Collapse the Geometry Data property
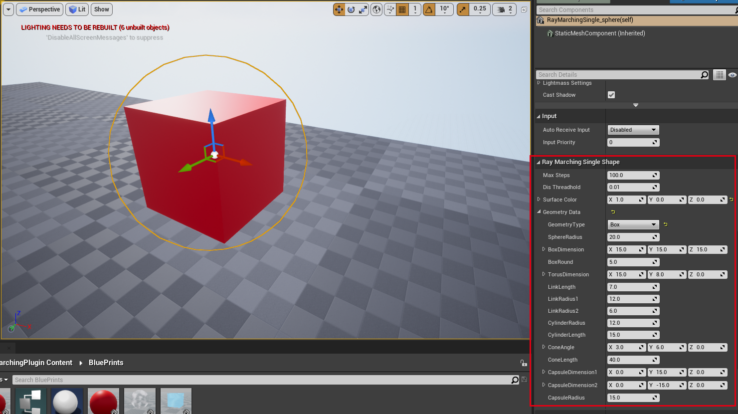Screen dimensions: 738x414 pos(539,212)
